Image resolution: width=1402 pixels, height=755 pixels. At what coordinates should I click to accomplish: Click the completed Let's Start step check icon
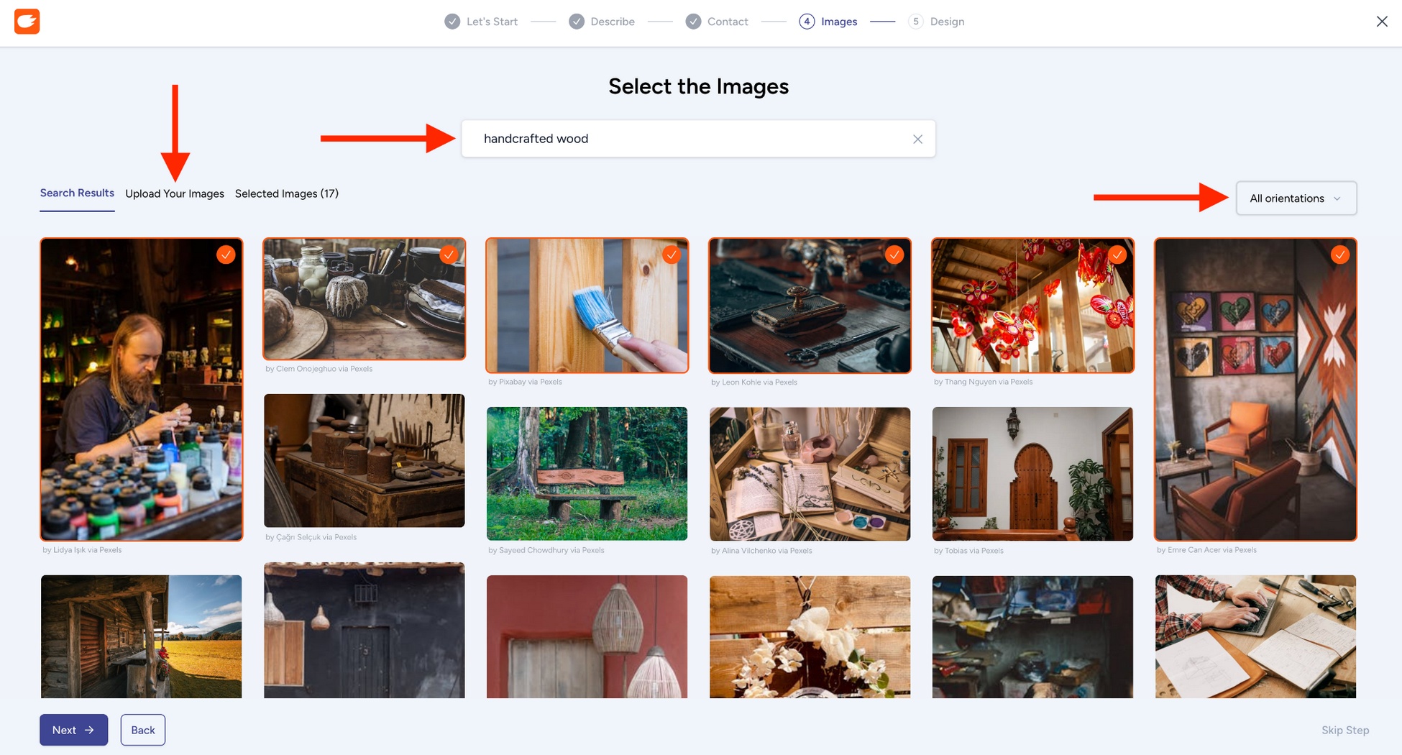452,21
